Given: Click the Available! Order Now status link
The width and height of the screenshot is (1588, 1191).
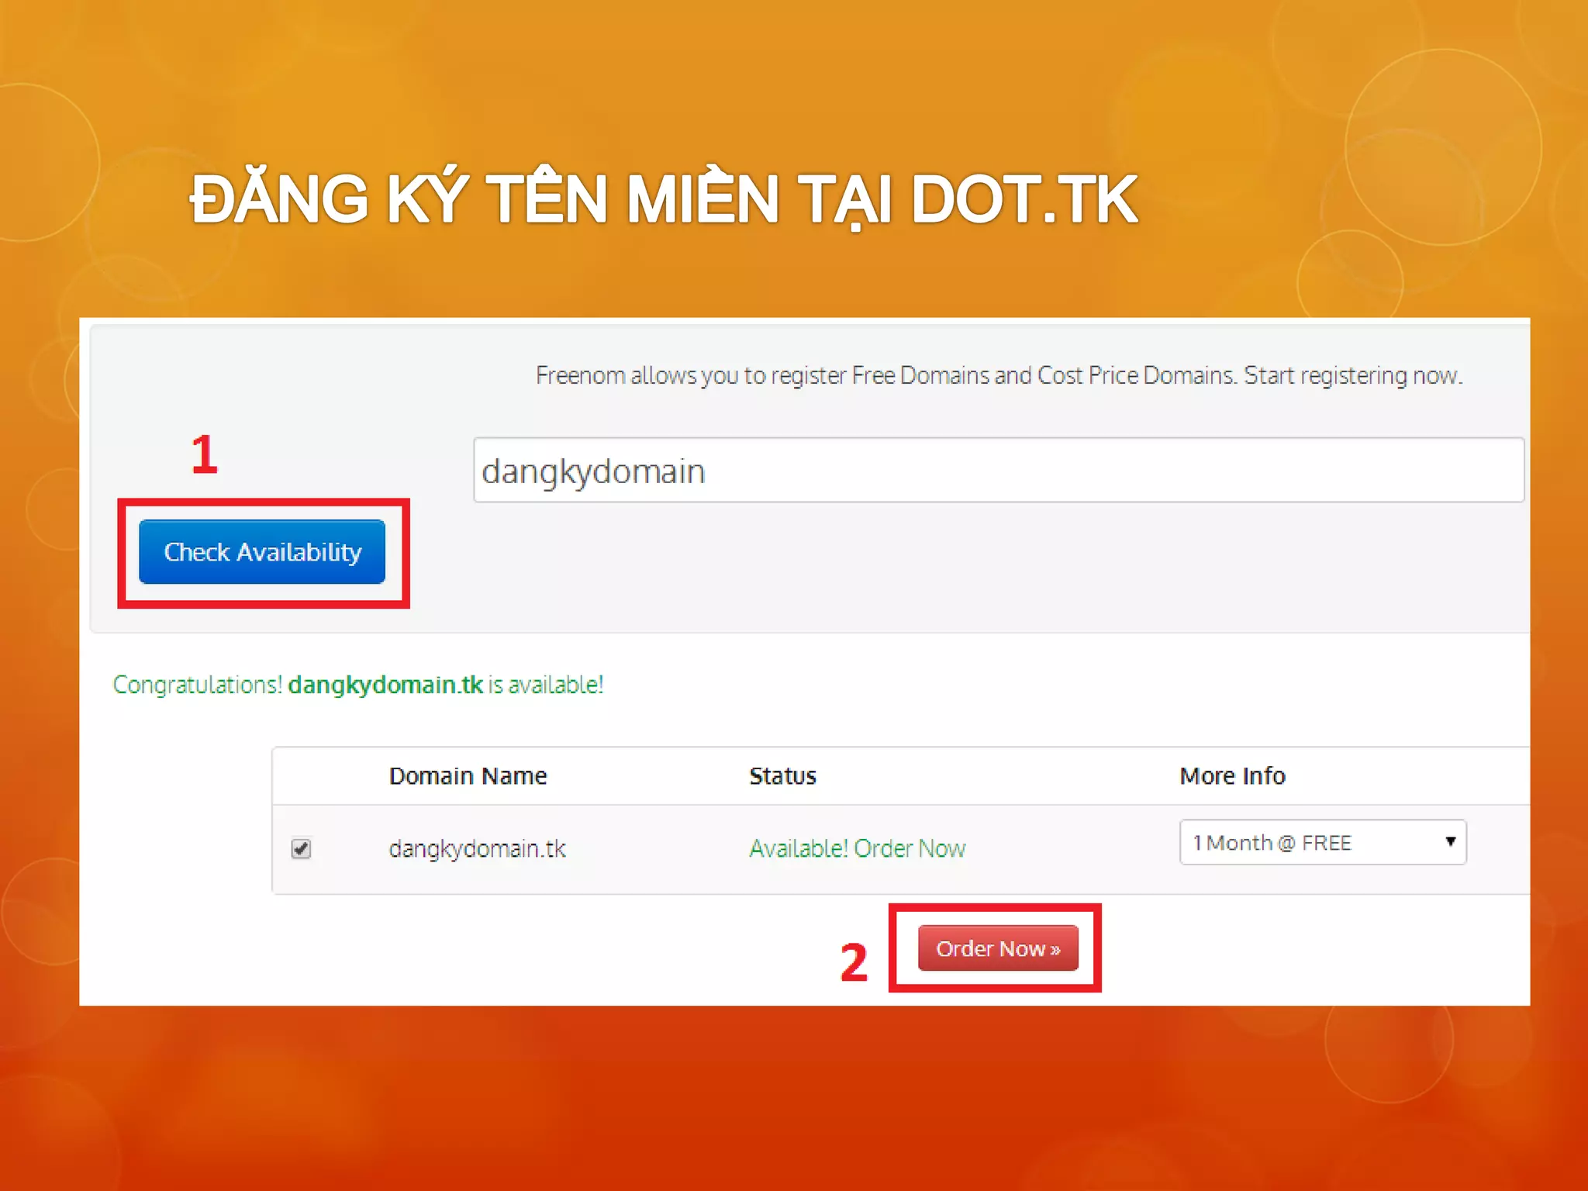Looking at the screenshot, I should point(857,849).
